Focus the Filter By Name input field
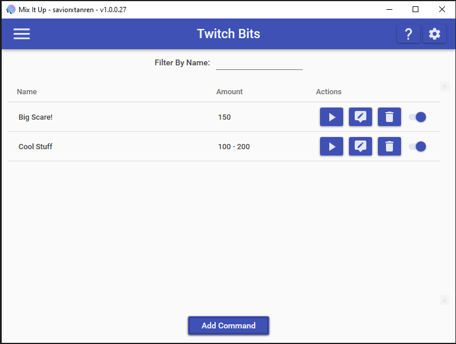Viewport: 456px width, 344px height. pos(259,63)
